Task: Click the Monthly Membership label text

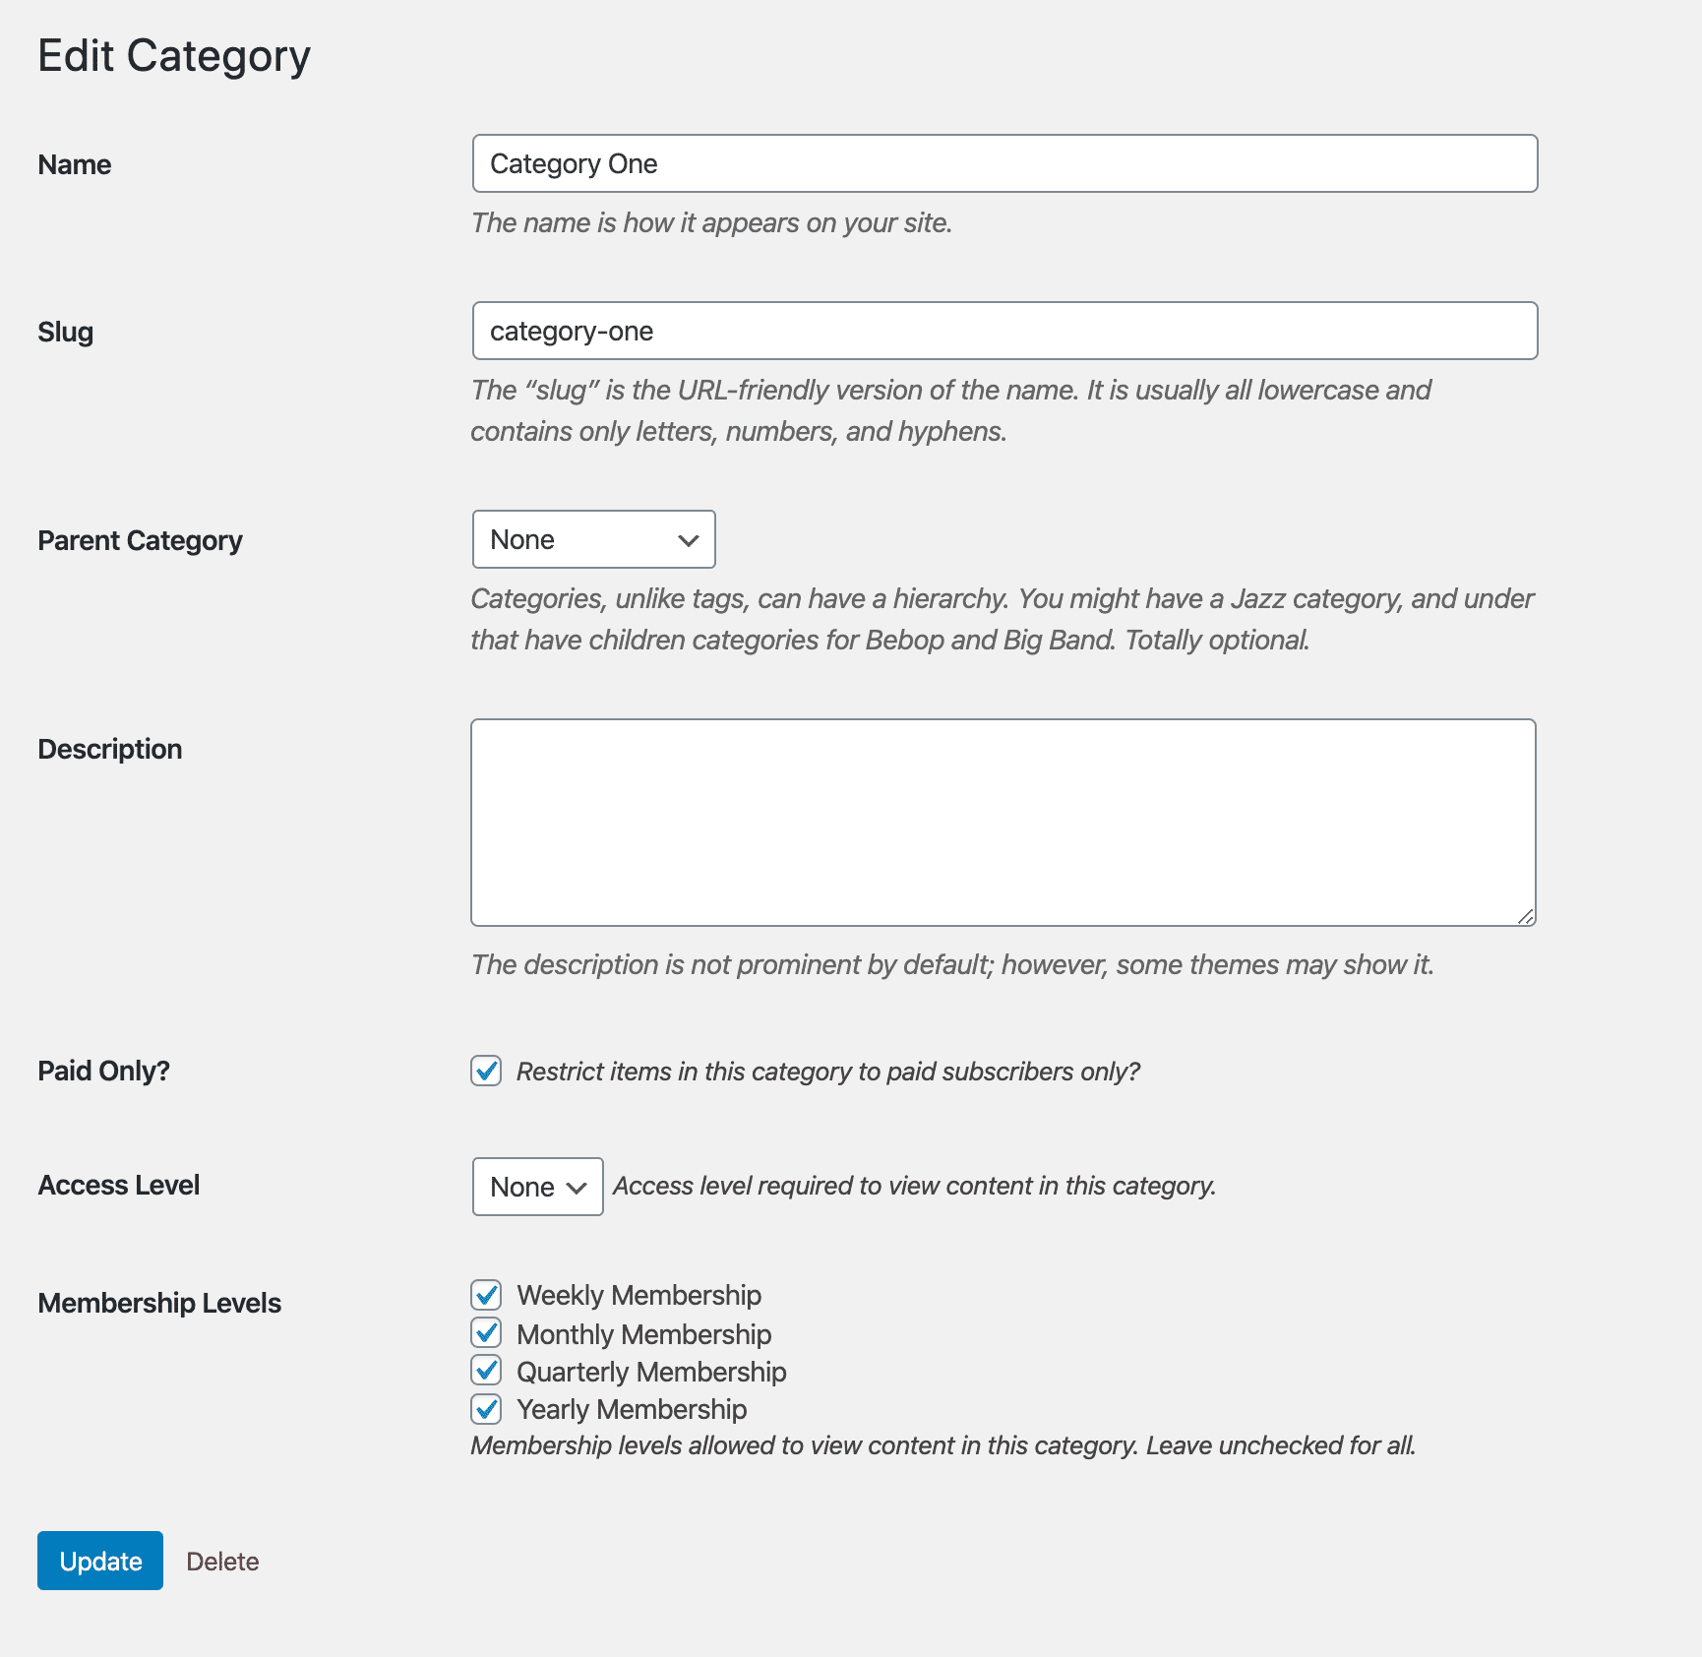Action: [x=643, y=1334]
